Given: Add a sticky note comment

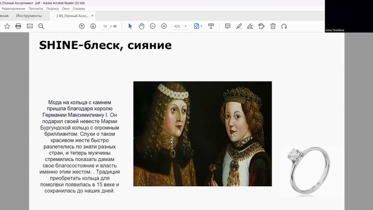Looking at the screenshot, I should pyautogui.click(x=228, y=26).
